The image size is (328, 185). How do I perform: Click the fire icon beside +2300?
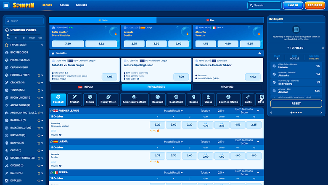pos(158,131)
